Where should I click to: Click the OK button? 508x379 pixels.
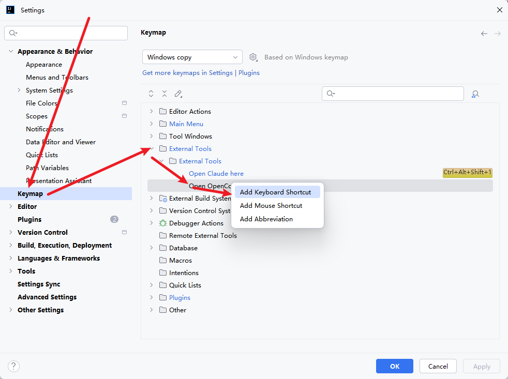point(395,366)
